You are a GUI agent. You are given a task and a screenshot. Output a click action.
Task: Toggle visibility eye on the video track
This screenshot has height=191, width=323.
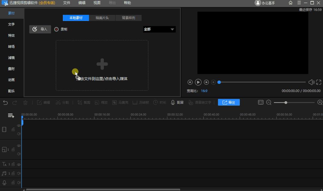point(19,126)
